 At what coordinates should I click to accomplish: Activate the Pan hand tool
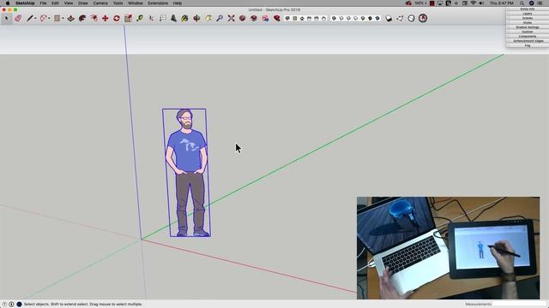tap(208, 18)
